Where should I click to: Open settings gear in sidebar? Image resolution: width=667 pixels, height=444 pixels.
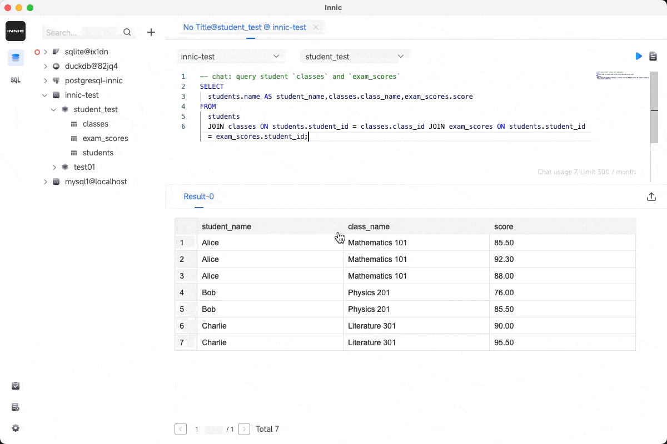click(16, 428)
